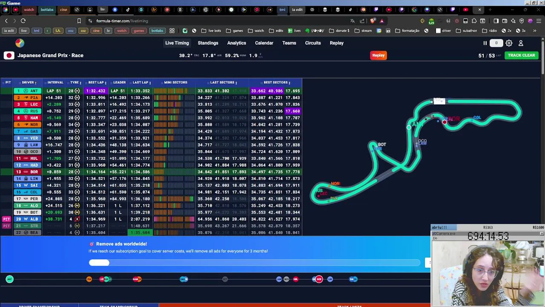Click the purple best sector 17.660 for RUS
545x307 pixels.
point(293,111)
